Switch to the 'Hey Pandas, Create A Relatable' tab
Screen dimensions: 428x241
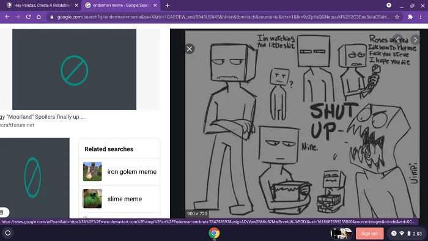[42, 5]
